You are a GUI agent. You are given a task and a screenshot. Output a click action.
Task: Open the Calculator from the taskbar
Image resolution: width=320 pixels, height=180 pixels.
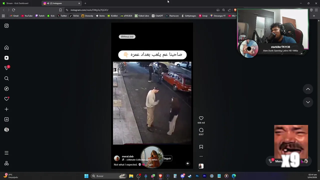[x=175, y=176]
